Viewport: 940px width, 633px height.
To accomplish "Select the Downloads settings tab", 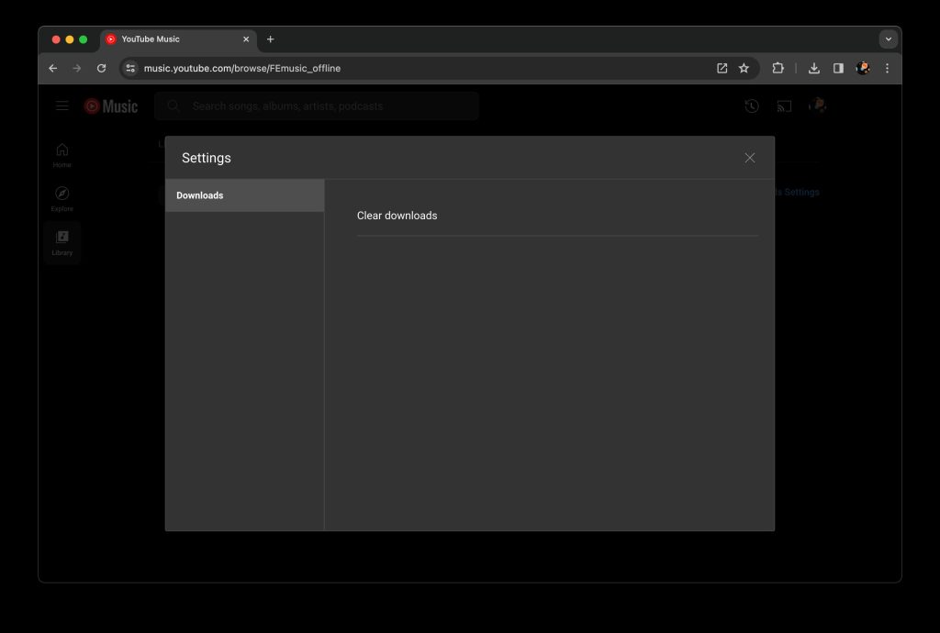I will point(244,195).
